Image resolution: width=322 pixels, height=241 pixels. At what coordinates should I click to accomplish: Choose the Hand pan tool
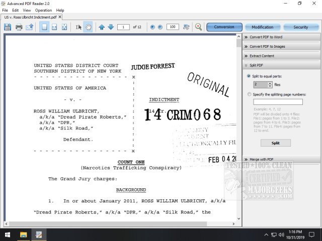[88, 27]
